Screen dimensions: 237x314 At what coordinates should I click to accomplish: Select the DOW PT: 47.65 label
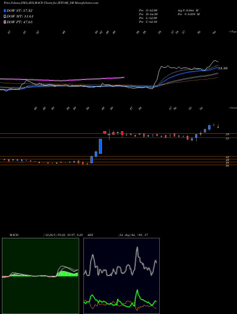click(x=19, y=22)
